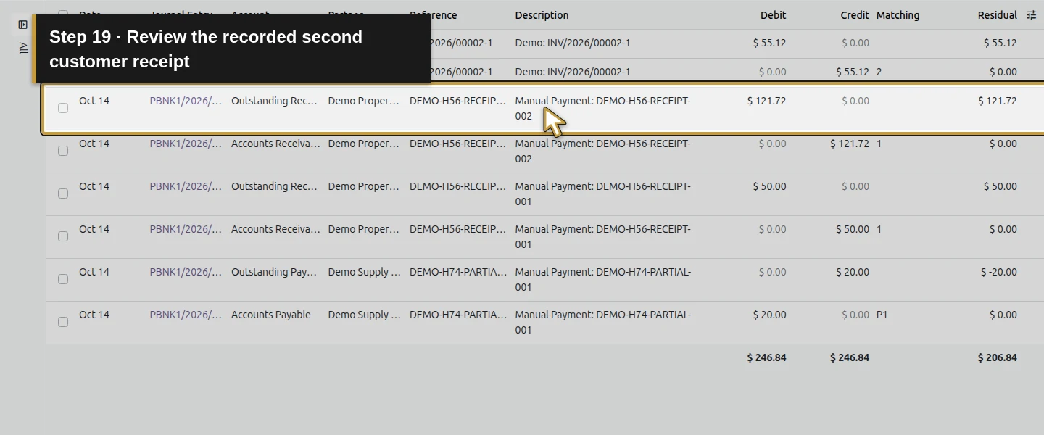The image size is (1044, 435).
Task: Click the $121.72 residual value
Action: click(997, 101)
